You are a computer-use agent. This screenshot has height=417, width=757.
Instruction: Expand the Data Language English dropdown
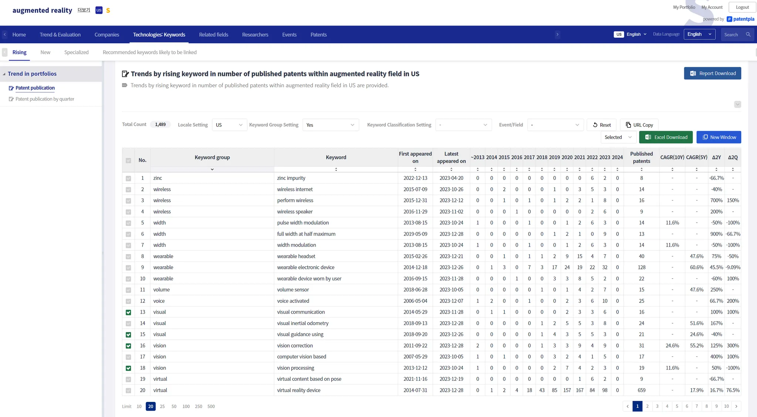click(699, 34)
